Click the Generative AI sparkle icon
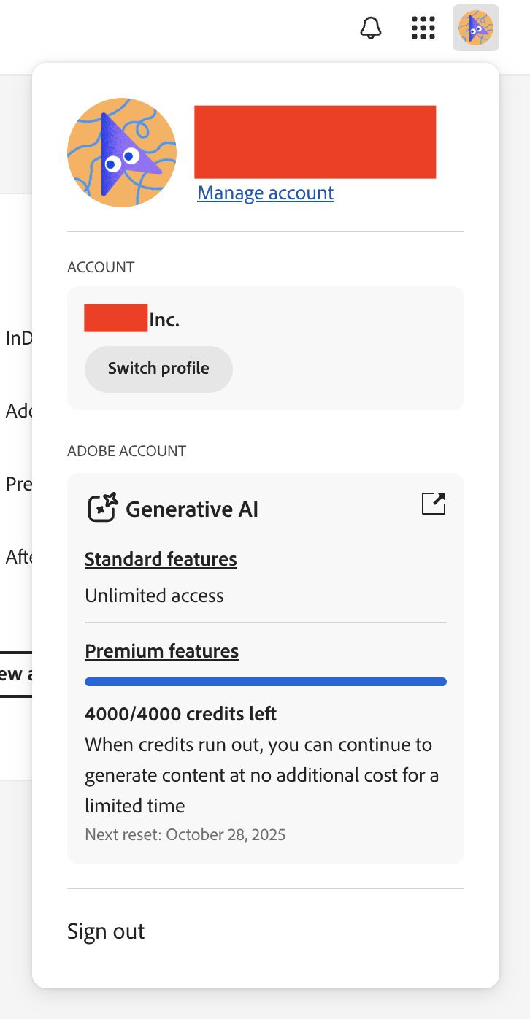Viewport: 530px width, 1019px height. (x=102, y=508)
